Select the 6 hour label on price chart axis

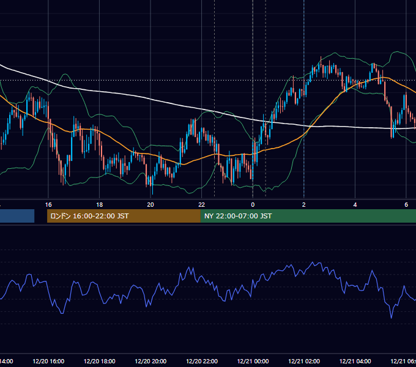click(x=406, y=204)
